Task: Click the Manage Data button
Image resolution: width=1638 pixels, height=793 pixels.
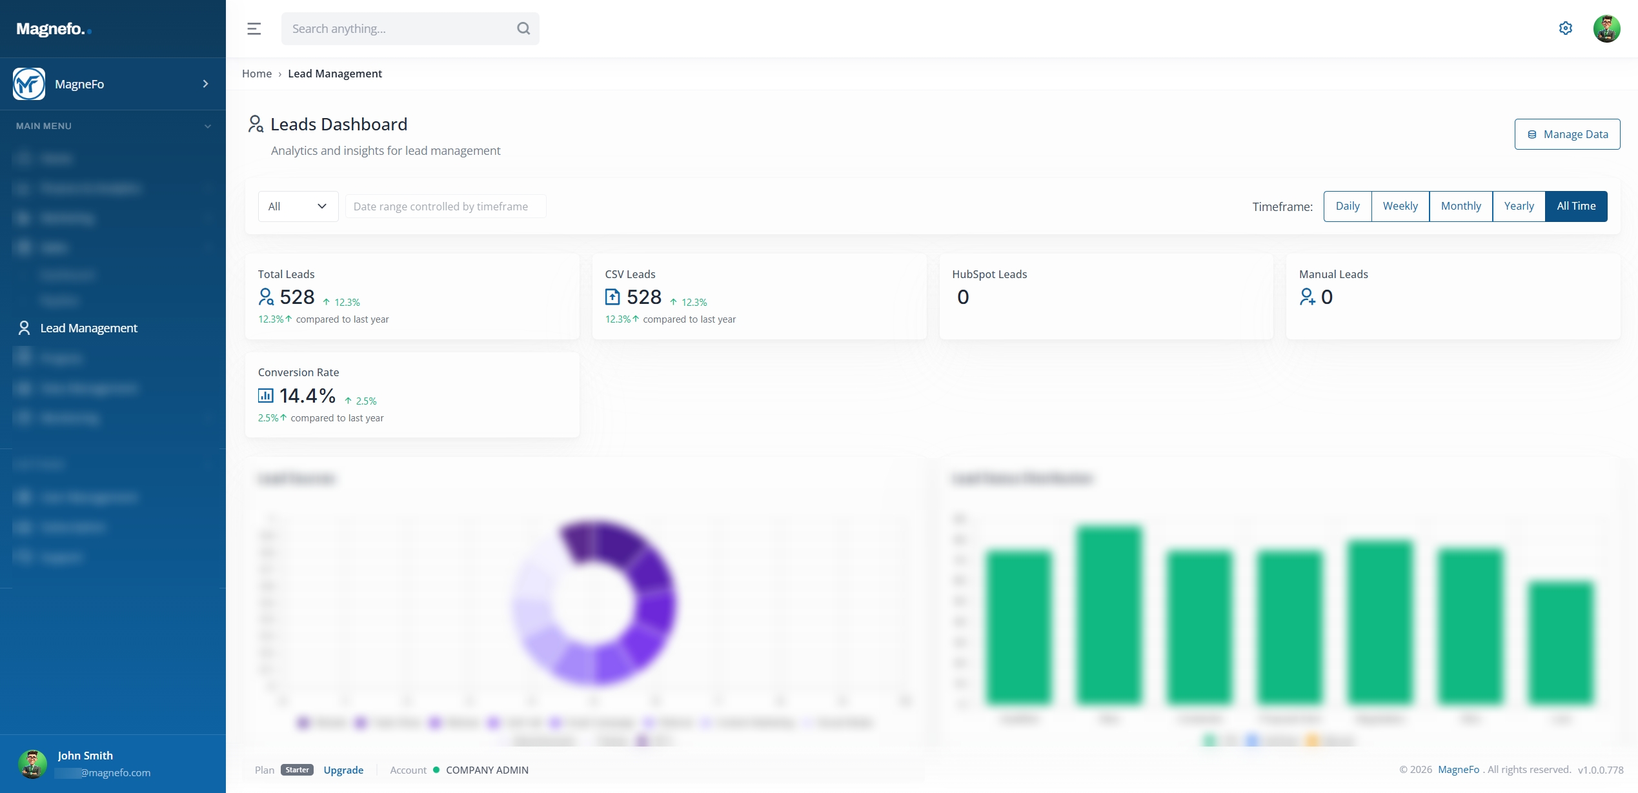Action: coord(1566,134)
